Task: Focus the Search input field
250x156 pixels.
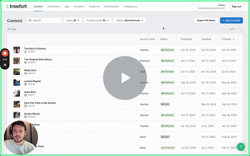Action: [44, 20]
